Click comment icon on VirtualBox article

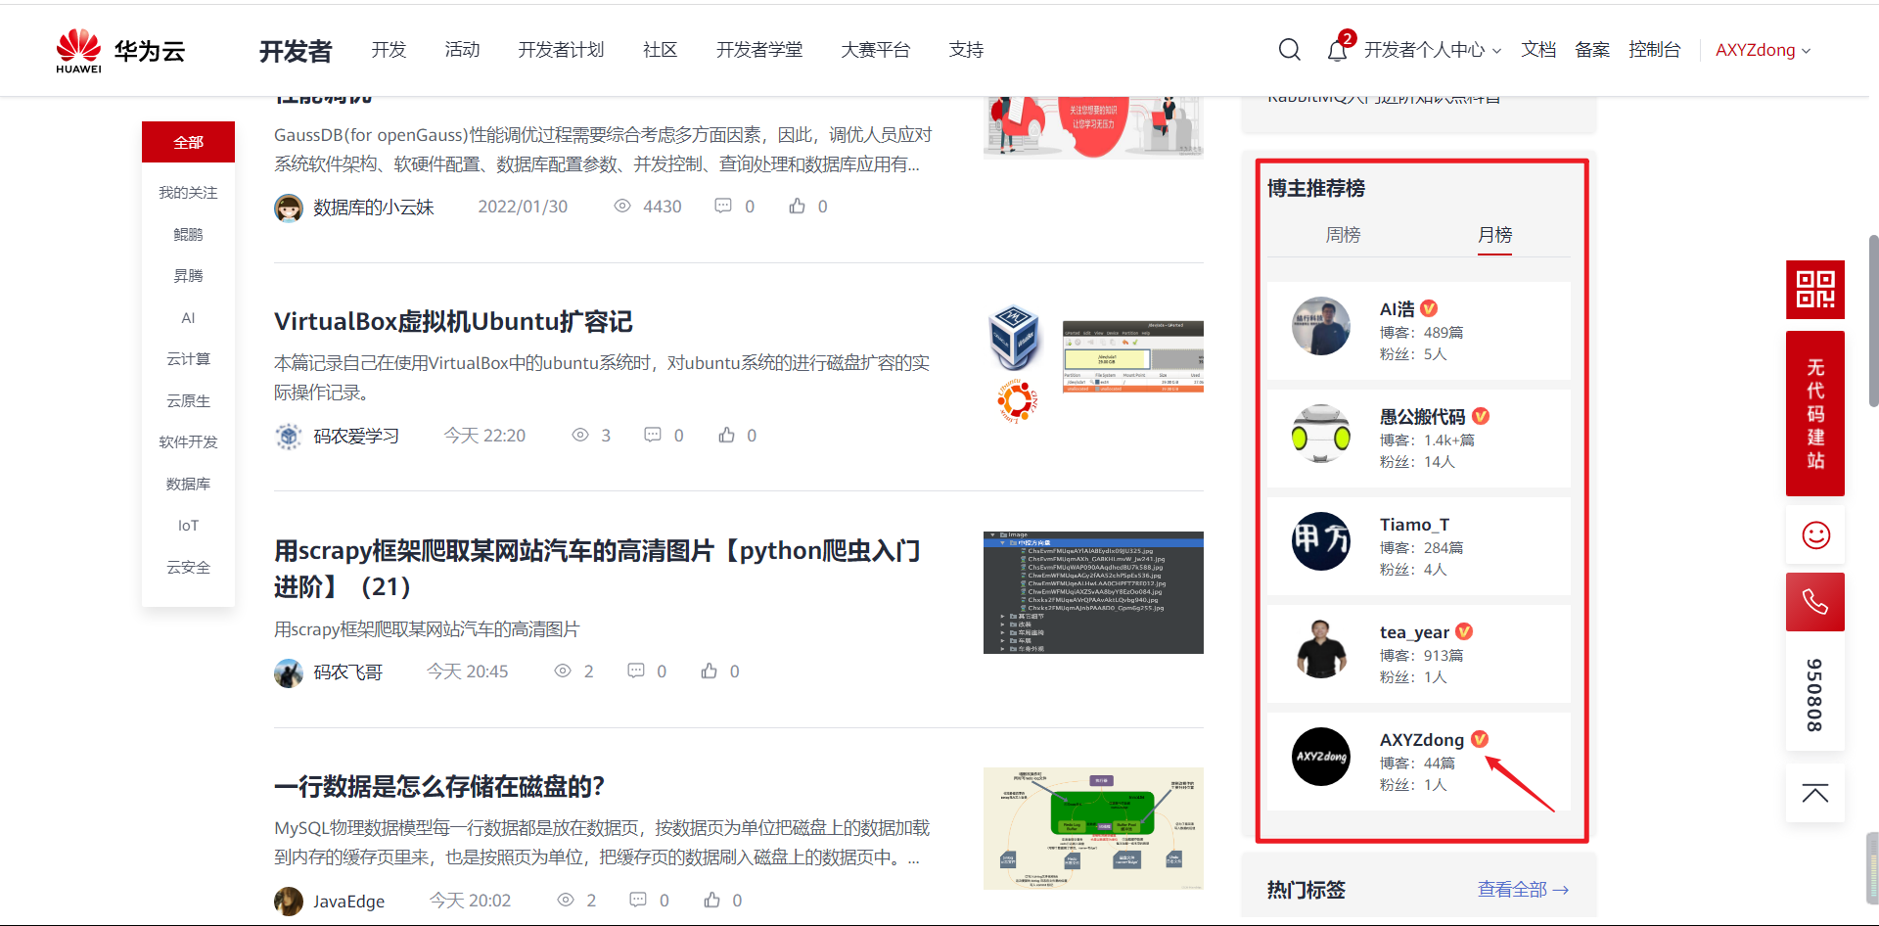click(653, 435)
